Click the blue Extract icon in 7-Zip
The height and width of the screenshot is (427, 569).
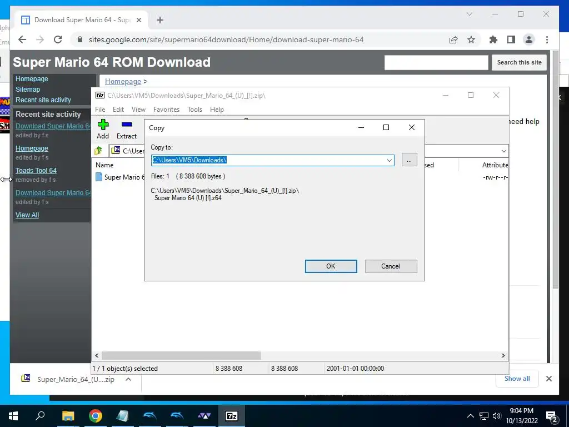point(127,125)
